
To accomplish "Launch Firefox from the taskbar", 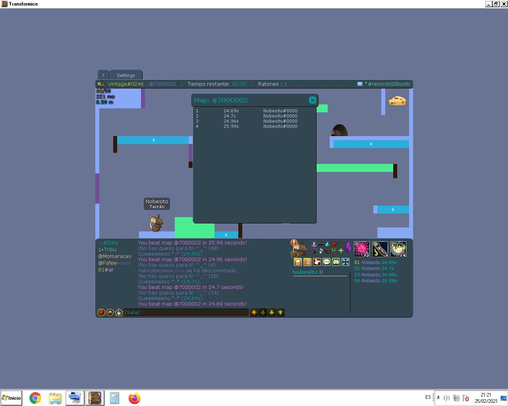I will (x=135, y=398).
